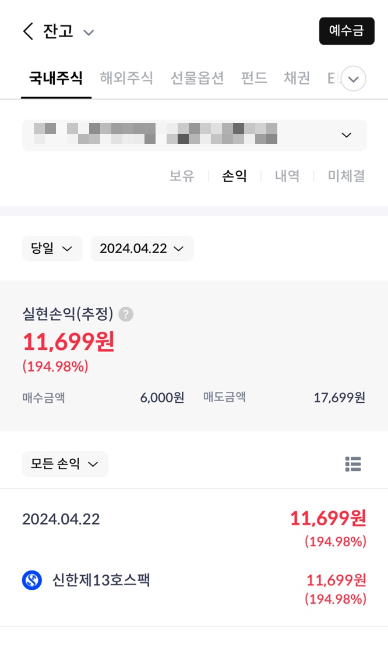Open the 모든 손익 filter dropdown
Image resolution: width=388 pixels, height=652 pixels.
click(65, 463)
